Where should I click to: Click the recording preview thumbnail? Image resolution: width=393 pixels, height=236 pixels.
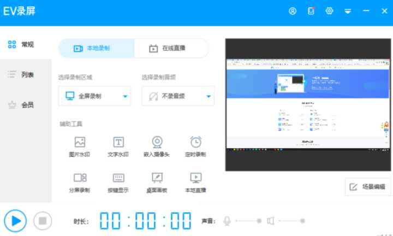pos(308,105)
